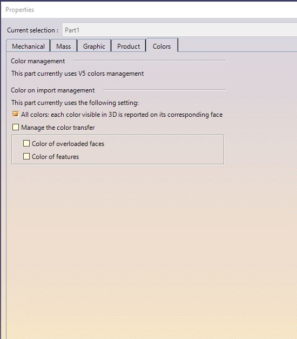This screenshot has height=339, width=297.
Task: Click 'uses the following setting' text line
Action: point(75,103)
